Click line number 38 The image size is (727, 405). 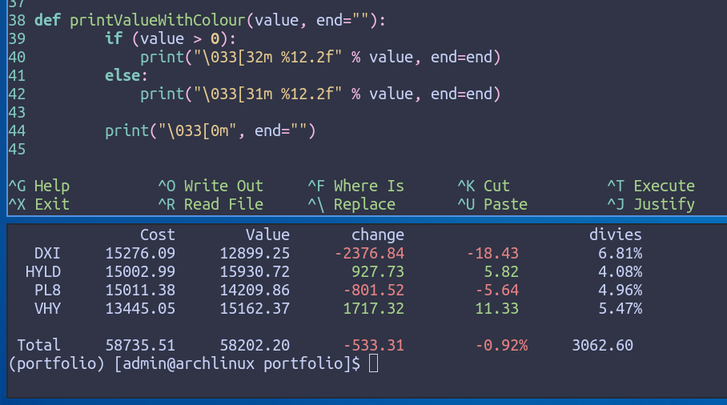pyautogui.click(x=17, y=20)
